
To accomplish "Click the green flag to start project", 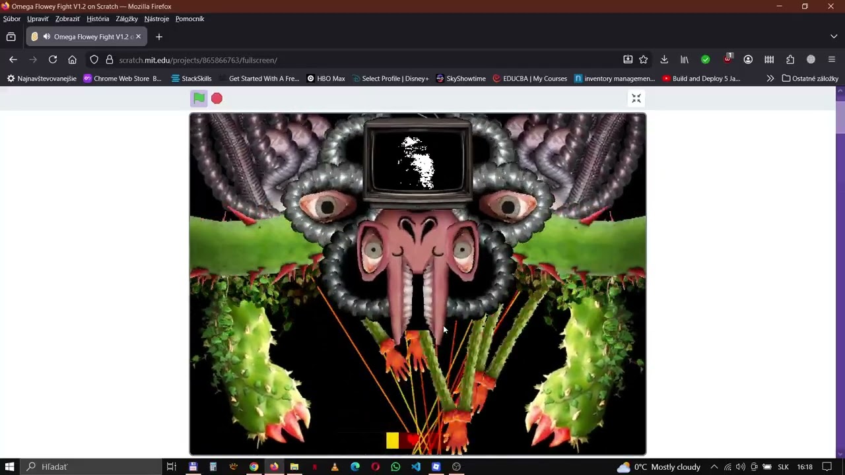I will (x=199, y=98).
